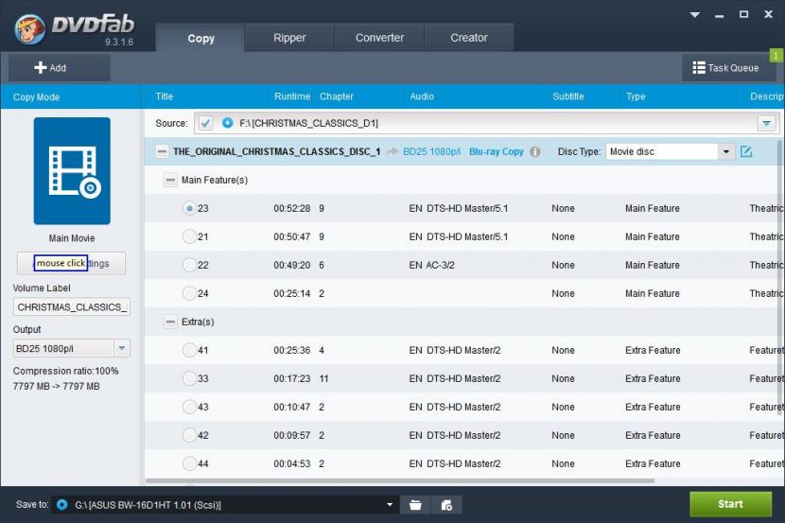The image size is (785, 523).
Task: Select title 24 radio button
Action: click(x=189, y=293)
